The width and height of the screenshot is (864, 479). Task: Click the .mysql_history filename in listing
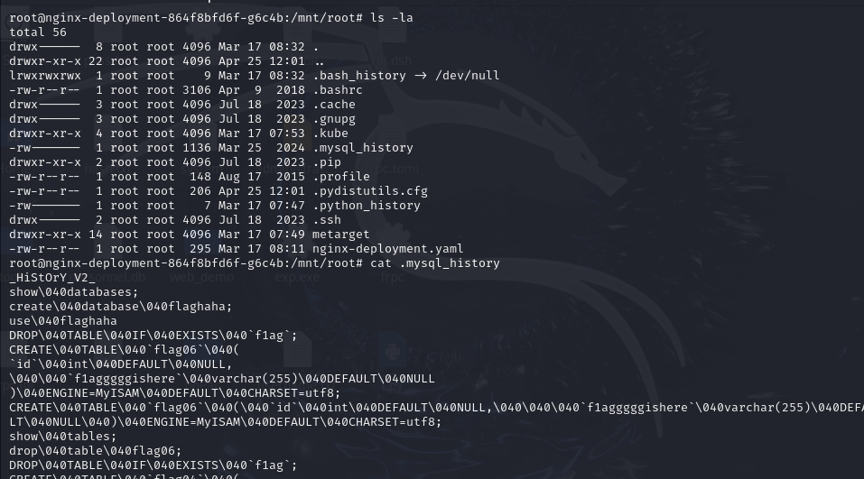tap(363, 148)
